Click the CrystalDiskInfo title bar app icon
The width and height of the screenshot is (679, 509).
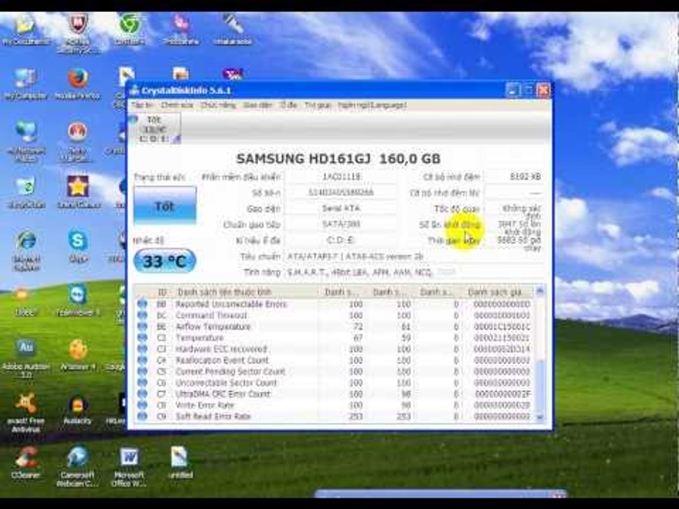click(134, 90)
